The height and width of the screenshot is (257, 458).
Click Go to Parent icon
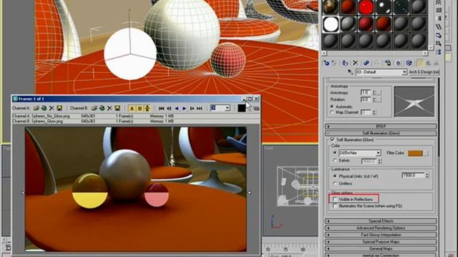(428, 63)
